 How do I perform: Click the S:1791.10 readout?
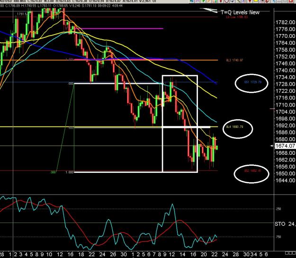tap(89, 6)
